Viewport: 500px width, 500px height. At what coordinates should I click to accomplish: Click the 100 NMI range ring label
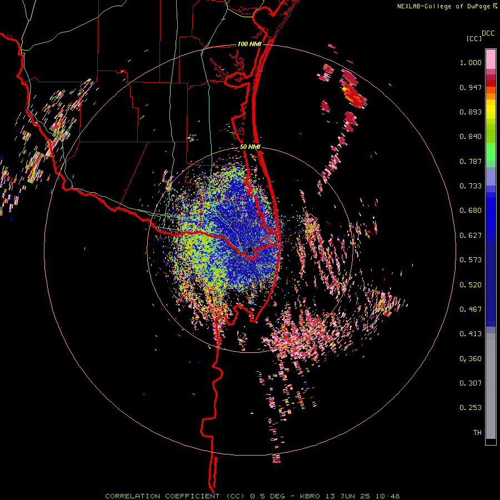click(x=249, y=44)
